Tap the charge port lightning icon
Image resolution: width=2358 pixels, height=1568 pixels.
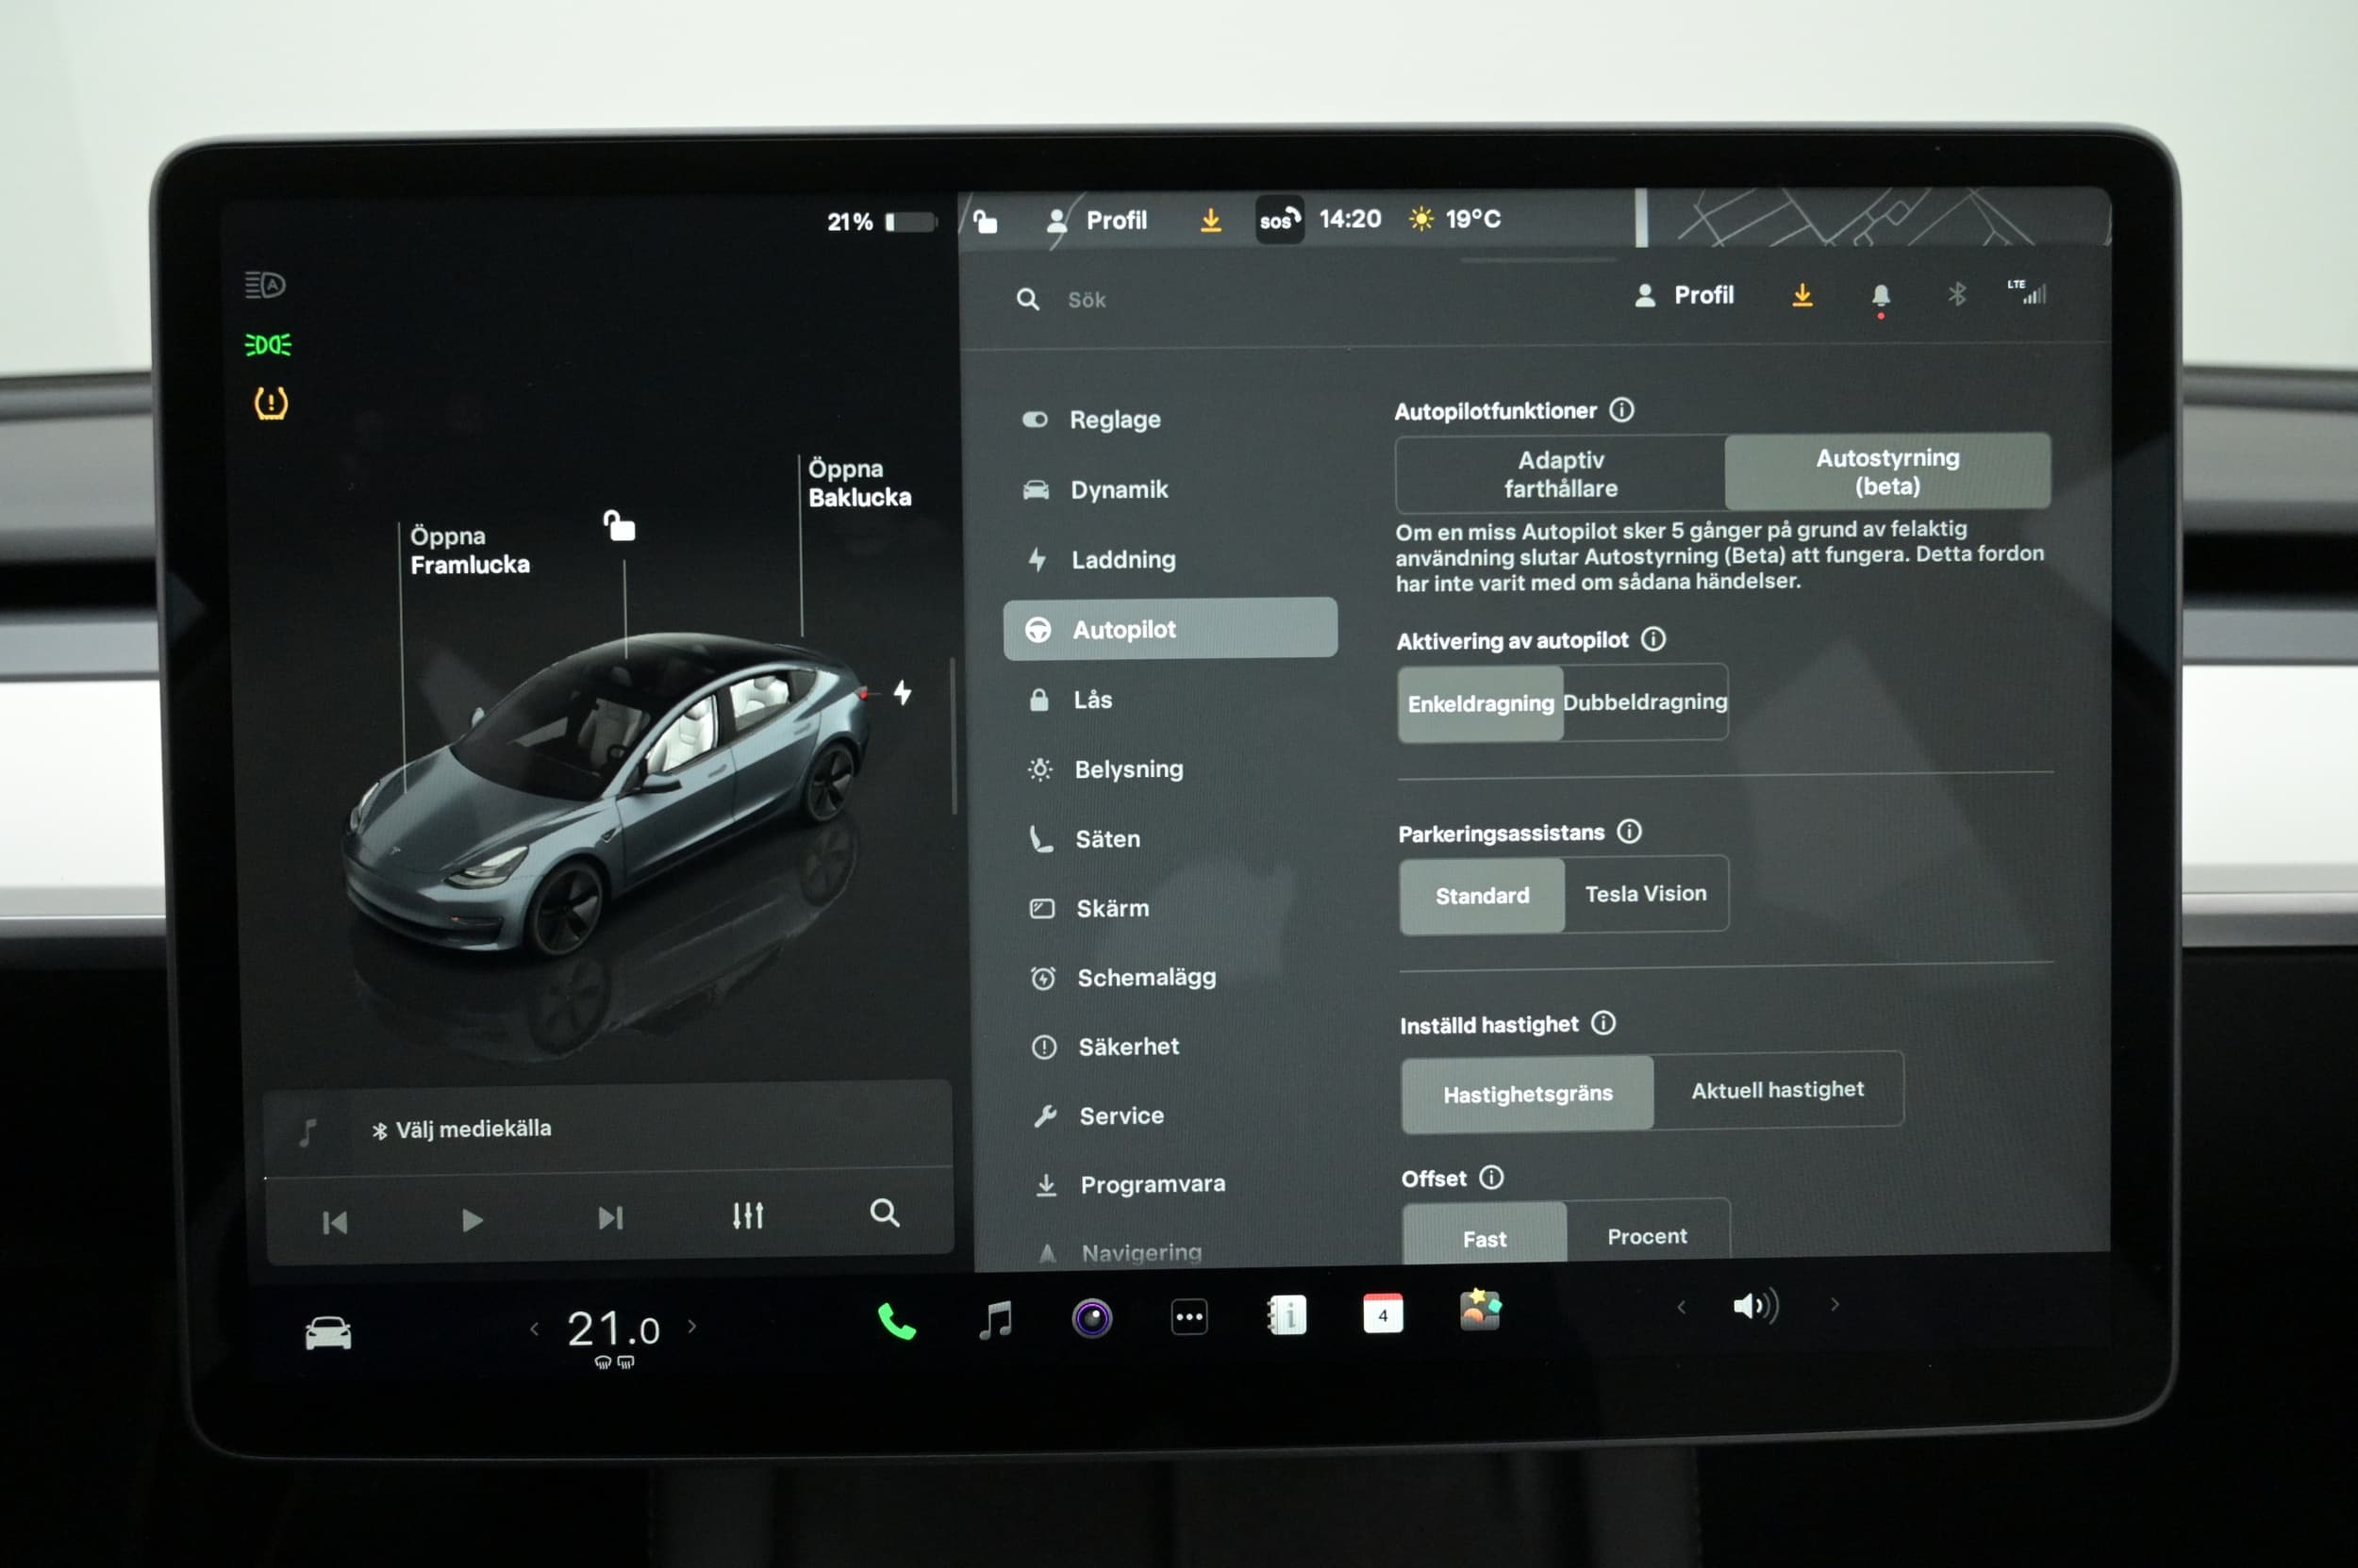pos(903,692)
